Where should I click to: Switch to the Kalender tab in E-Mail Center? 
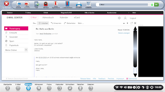pyautogui.click(x=64, y=17)
